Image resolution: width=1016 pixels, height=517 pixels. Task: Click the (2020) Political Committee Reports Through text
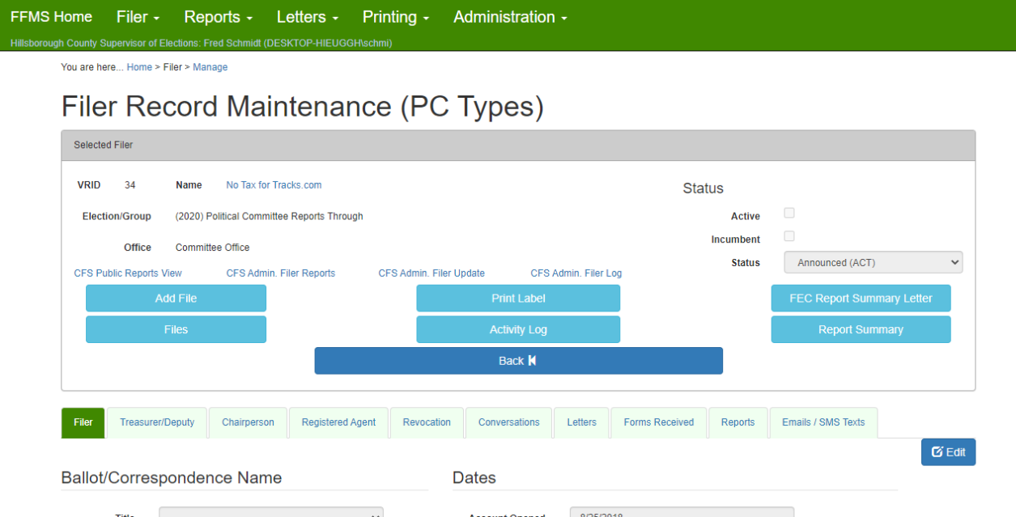[269, 217]
